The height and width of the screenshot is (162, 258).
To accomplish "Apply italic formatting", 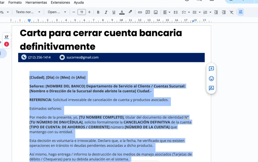I will [106, 12].
